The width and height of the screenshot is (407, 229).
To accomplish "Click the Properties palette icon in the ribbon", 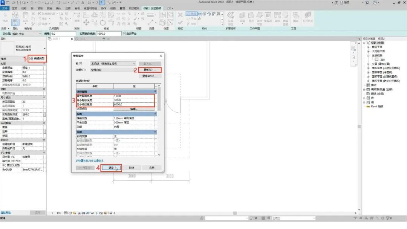I will coord(15,22).
